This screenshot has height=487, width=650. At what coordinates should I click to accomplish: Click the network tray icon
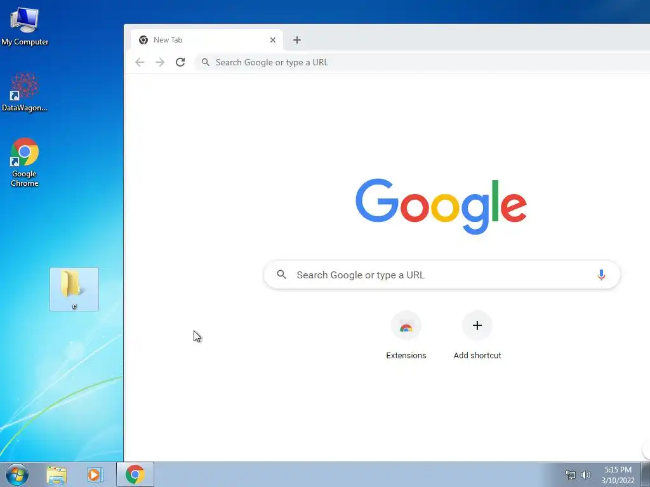click(x=571, y=475)
